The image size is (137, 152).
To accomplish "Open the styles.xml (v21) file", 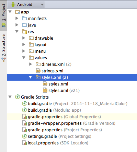I will pos(64,91).
